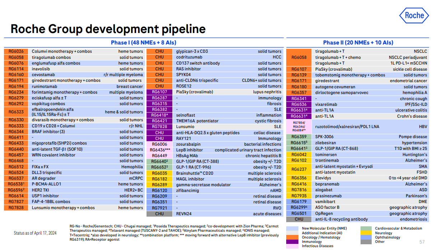Pick the yellow Neurology legend swatch
This screenshot has height=250, width=432.
point(366,233)
